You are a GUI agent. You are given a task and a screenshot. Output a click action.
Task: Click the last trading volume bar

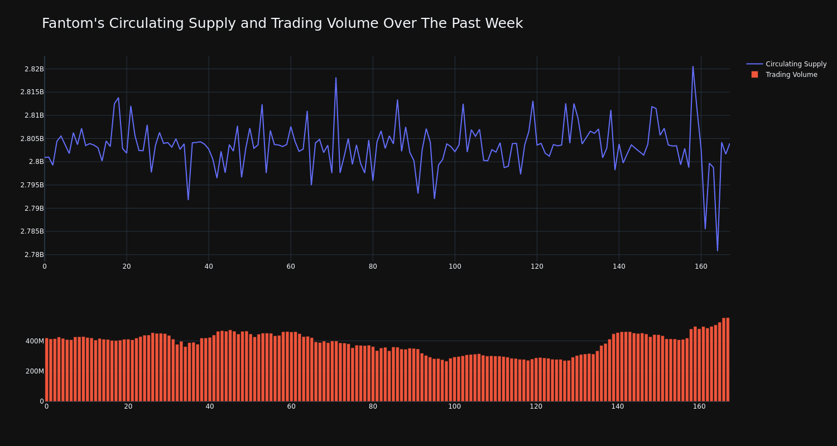pyautogui.click(x=728, y=360)
